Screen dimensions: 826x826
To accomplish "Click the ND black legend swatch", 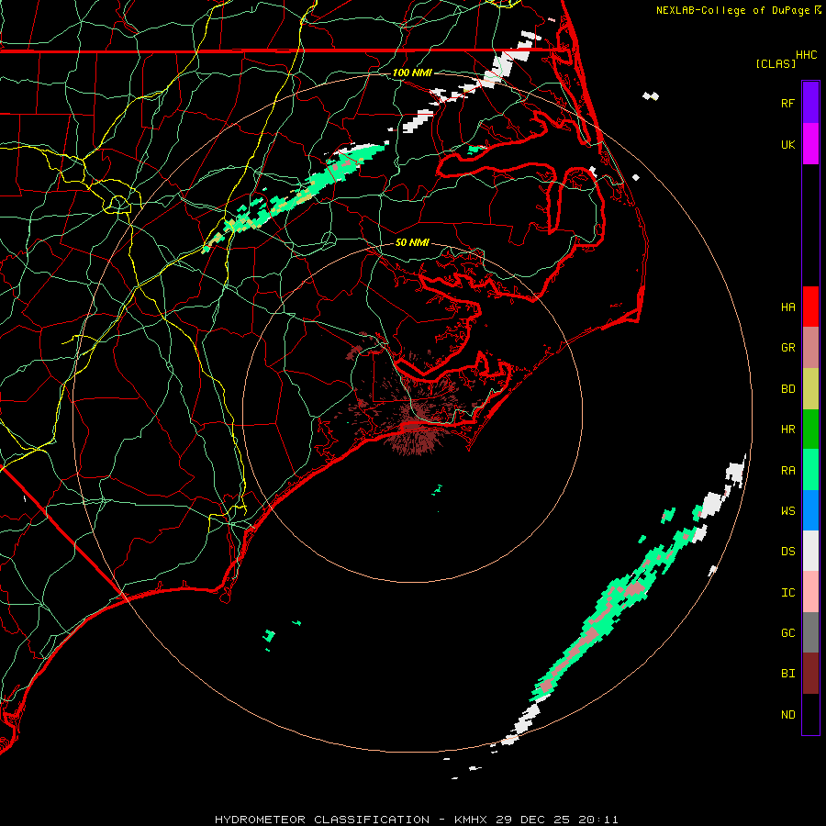I will (x=810, y=714).
